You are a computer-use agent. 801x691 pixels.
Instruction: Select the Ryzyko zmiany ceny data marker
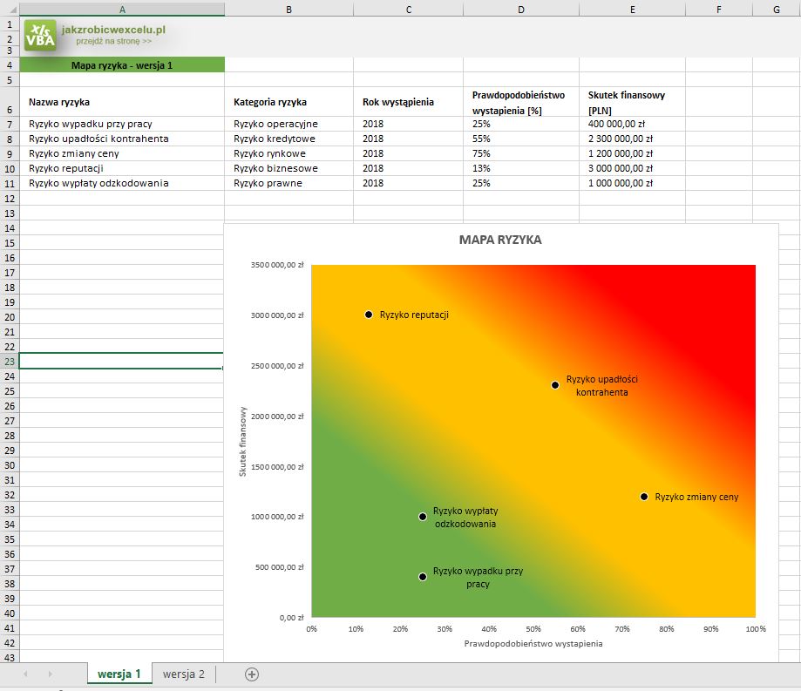click(x=644, y=497)
